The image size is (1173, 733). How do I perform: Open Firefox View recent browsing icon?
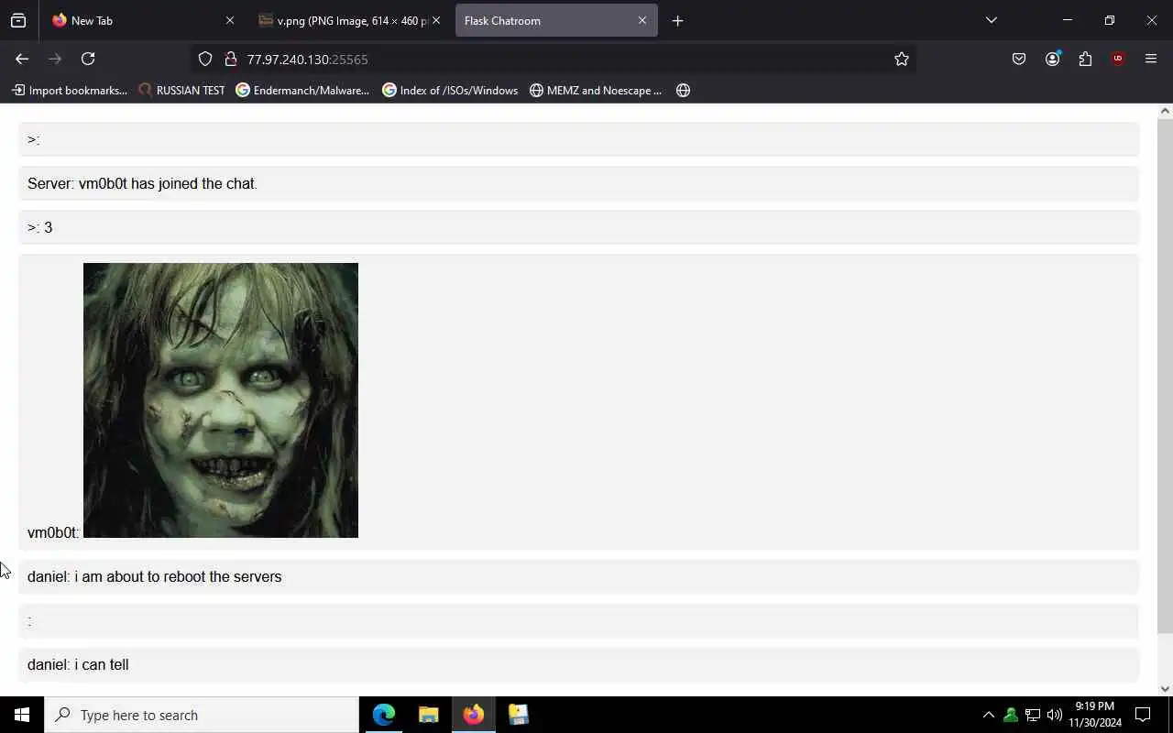(x=18, y=20)
